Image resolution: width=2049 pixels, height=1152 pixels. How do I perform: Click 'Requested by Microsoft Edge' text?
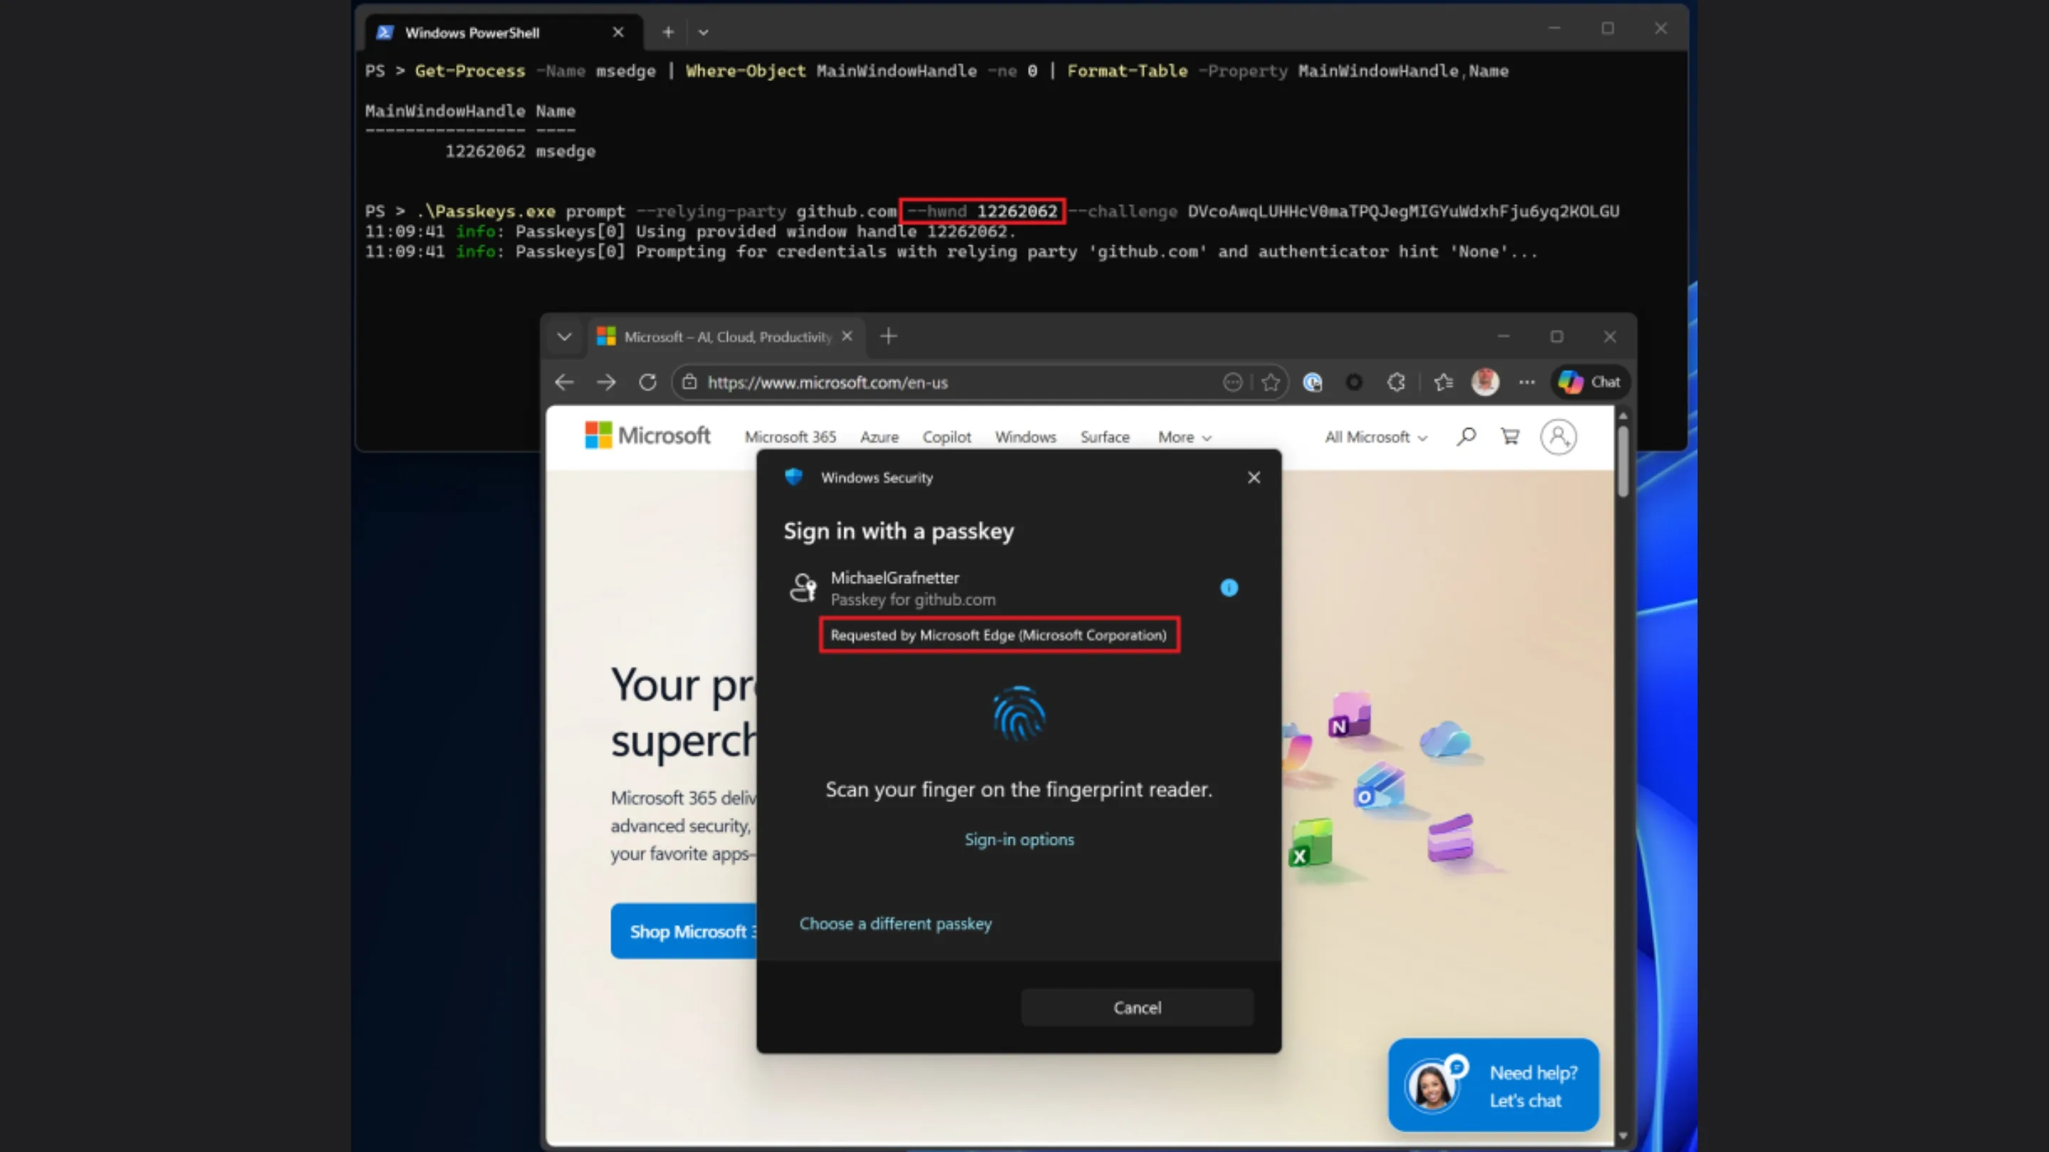coord(998,635)
